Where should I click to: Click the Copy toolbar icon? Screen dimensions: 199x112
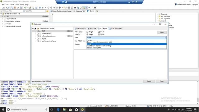coord(12,7)
